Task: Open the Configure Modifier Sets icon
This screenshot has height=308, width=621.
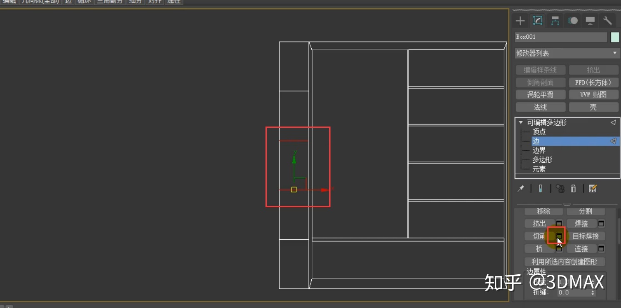Action: click(593, 189)
